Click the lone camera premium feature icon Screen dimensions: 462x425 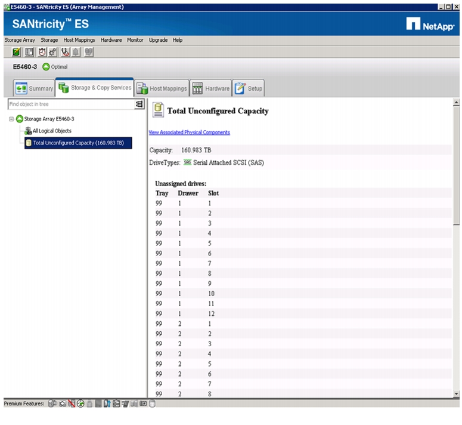click(143, 404)
